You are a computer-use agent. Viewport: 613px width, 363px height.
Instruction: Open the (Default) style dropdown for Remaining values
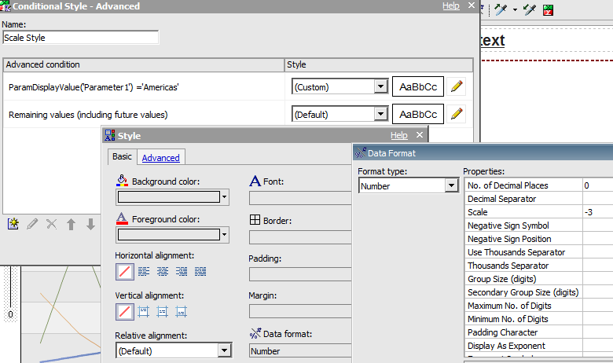click(x=380, y=114)
